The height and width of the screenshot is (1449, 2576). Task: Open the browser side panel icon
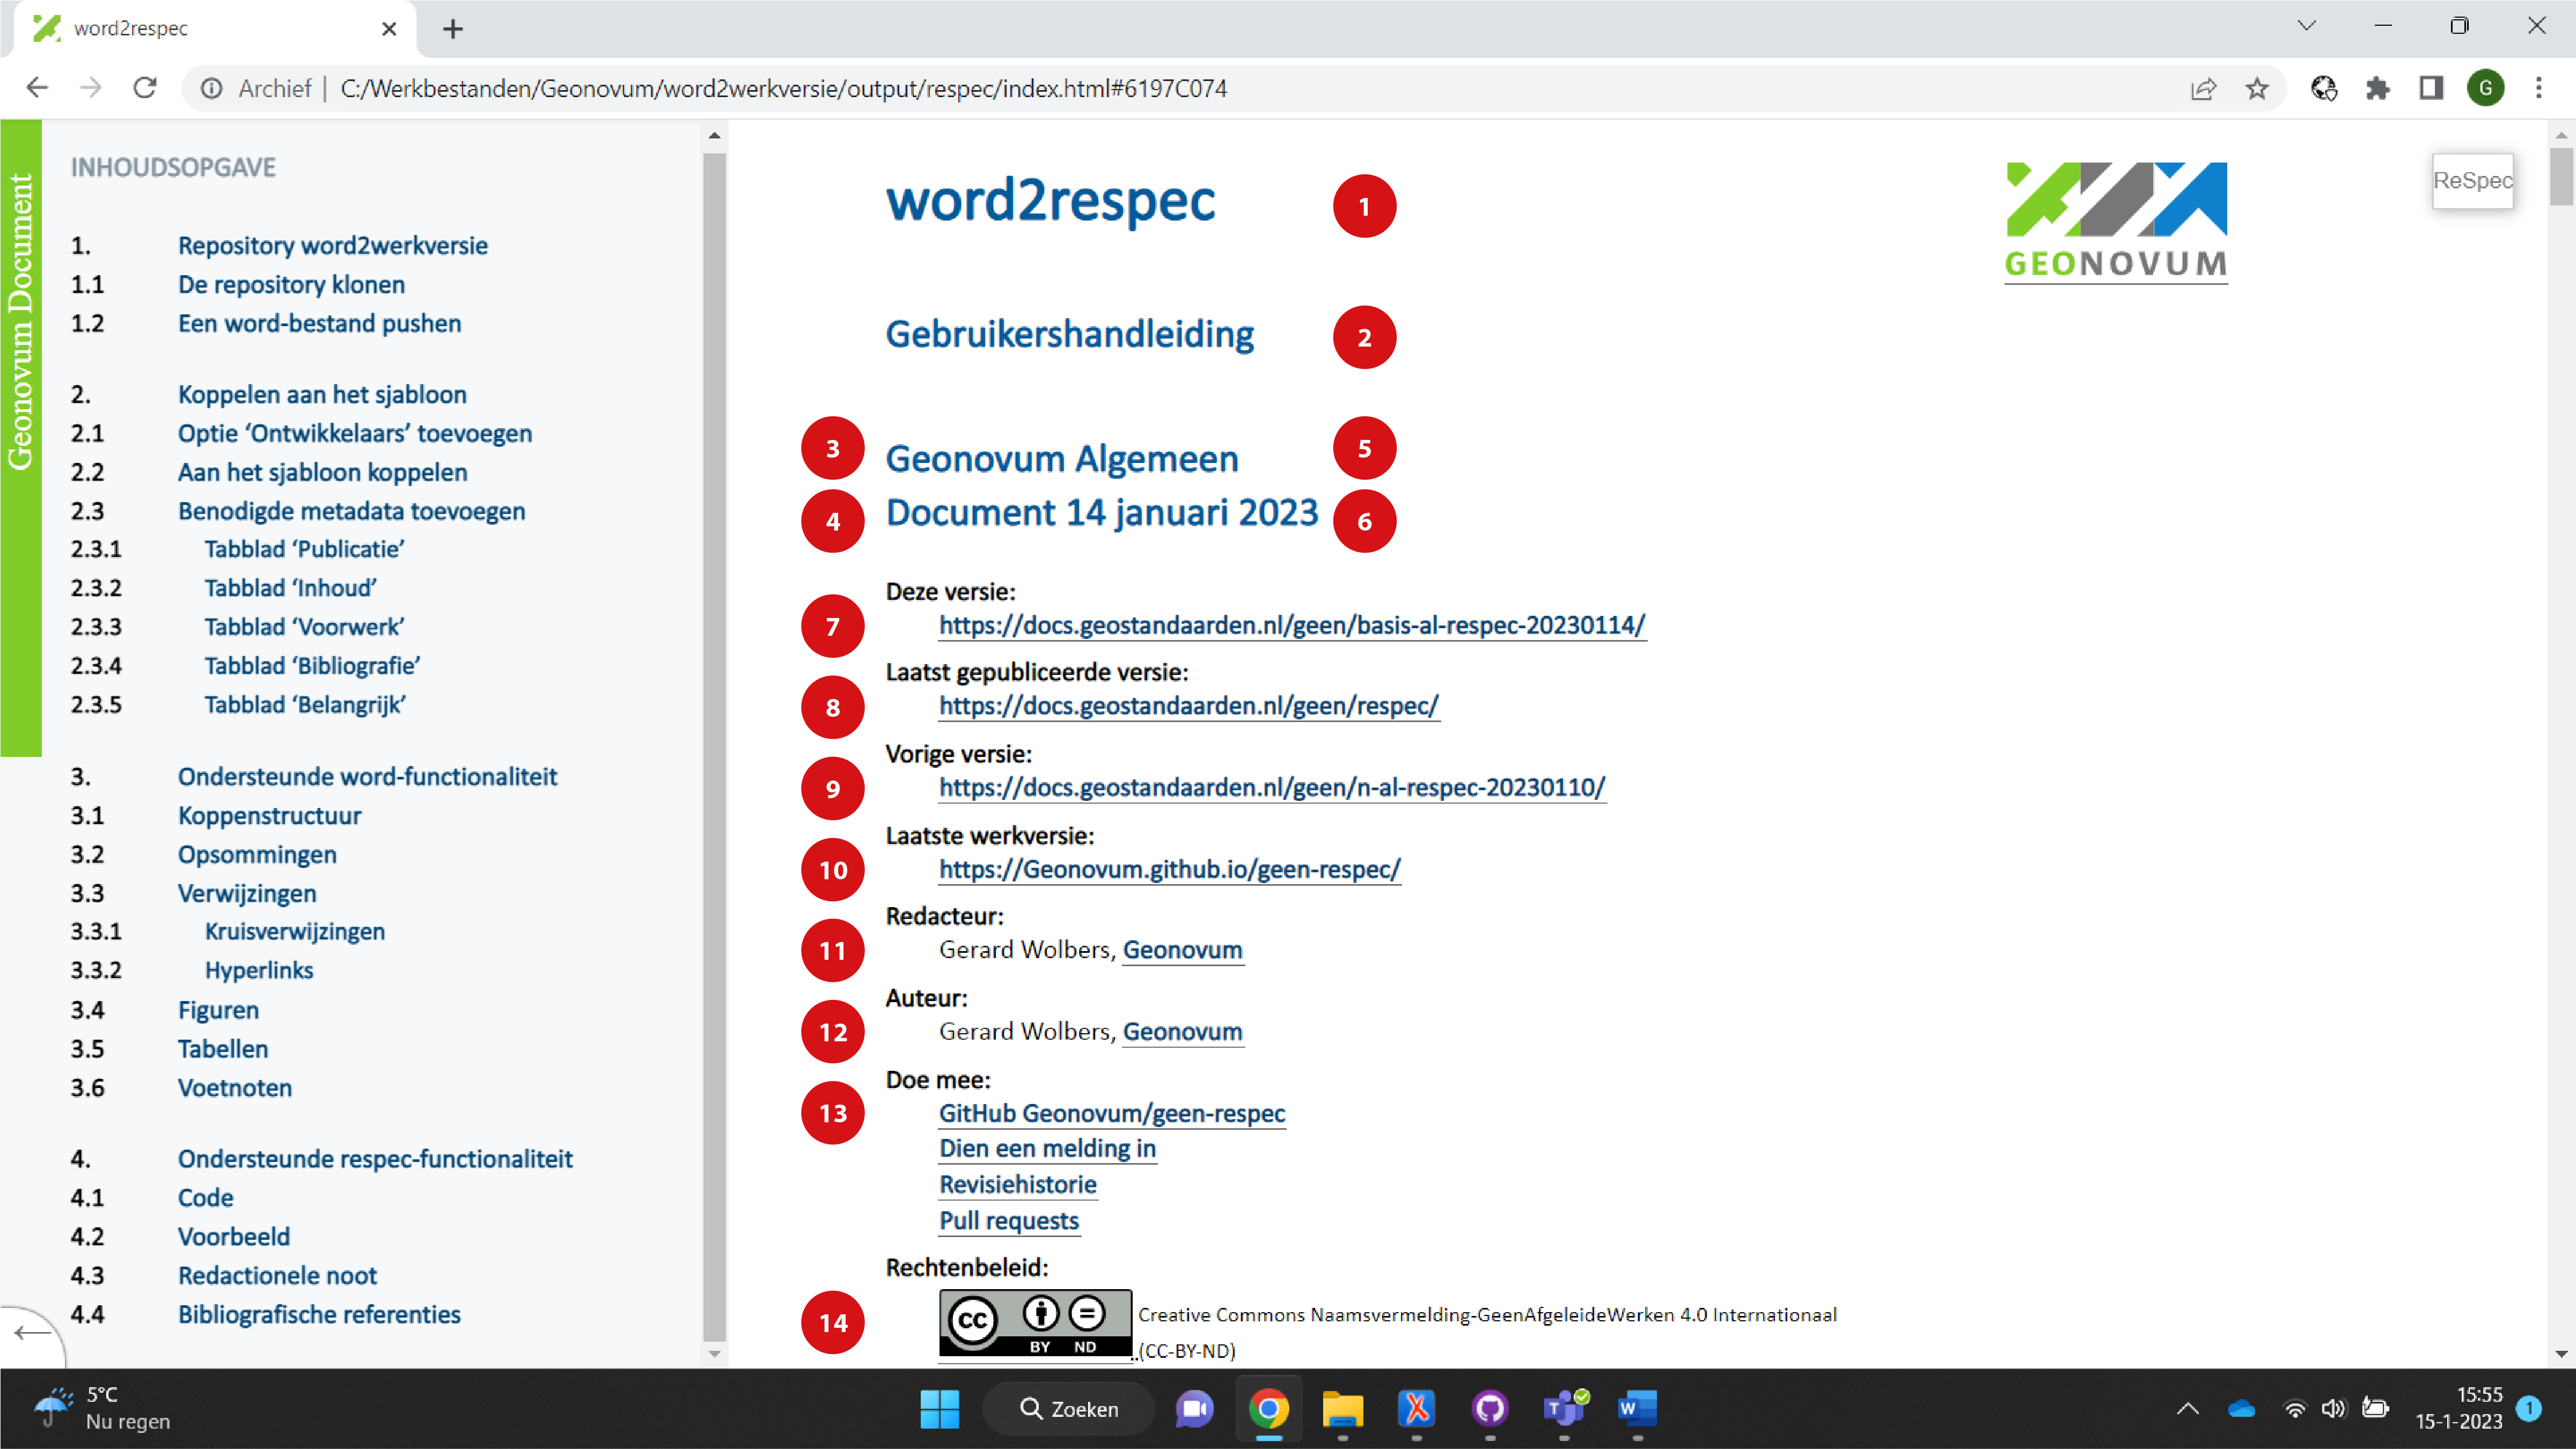coord(2431,89)
